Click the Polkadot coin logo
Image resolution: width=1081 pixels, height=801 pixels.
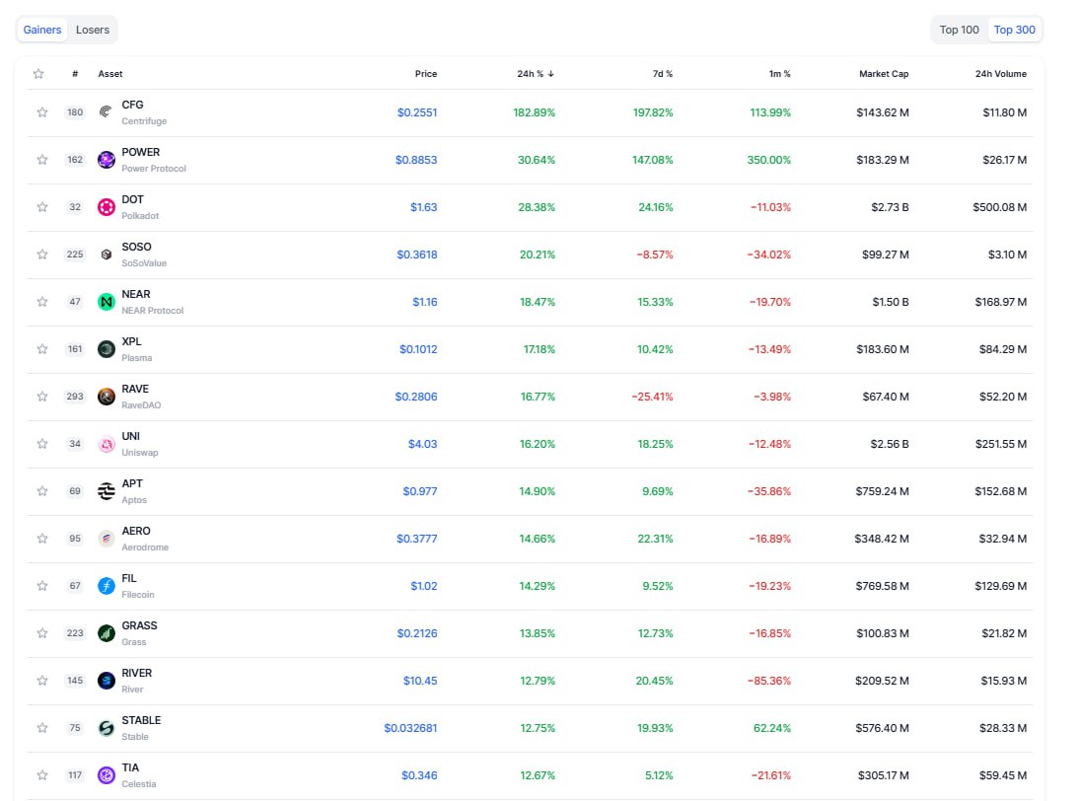tap(106, 207)
